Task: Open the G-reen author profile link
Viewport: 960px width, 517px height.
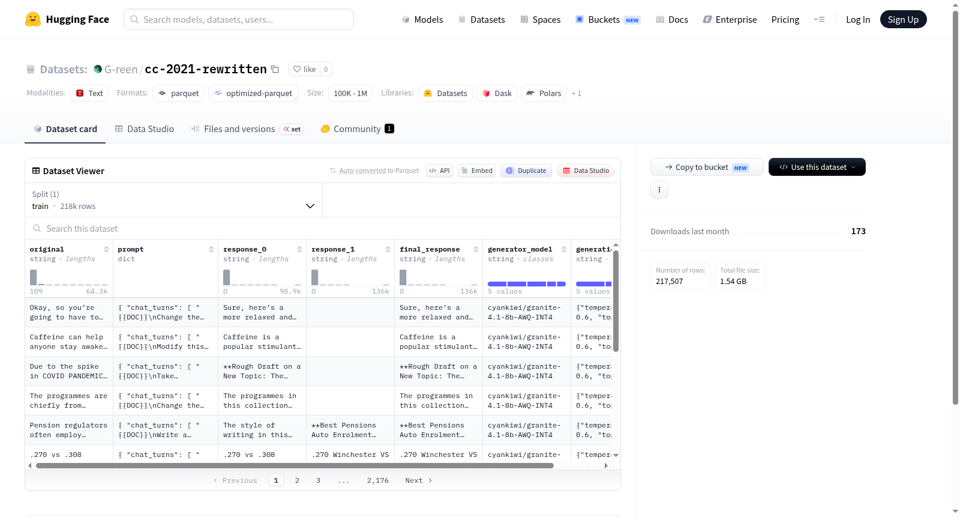Action: 121,69
